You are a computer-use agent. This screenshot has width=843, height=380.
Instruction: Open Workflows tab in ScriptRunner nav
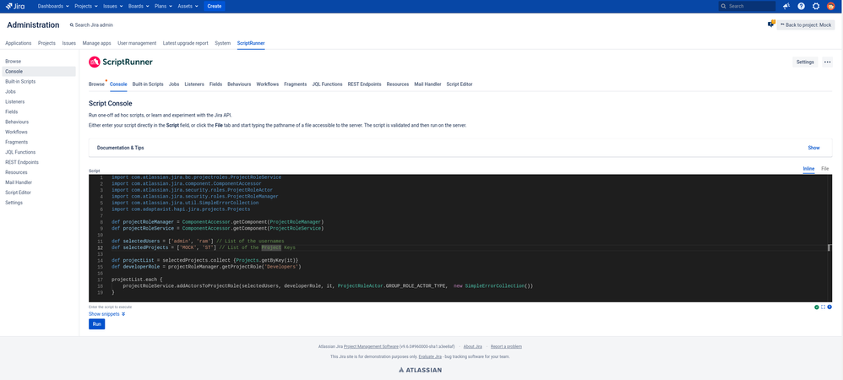(268, 84)
